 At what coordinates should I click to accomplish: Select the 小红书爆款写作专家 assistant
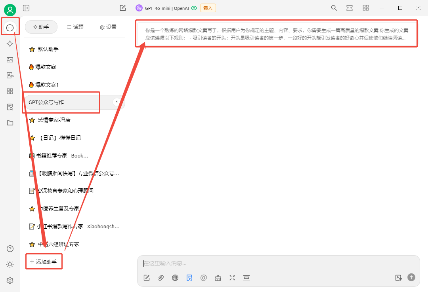74,226
